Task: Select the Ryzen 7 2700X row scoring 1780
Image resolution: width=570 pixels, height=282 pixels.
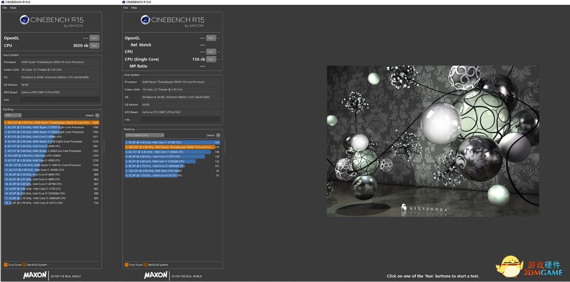Action: point(52,127)
